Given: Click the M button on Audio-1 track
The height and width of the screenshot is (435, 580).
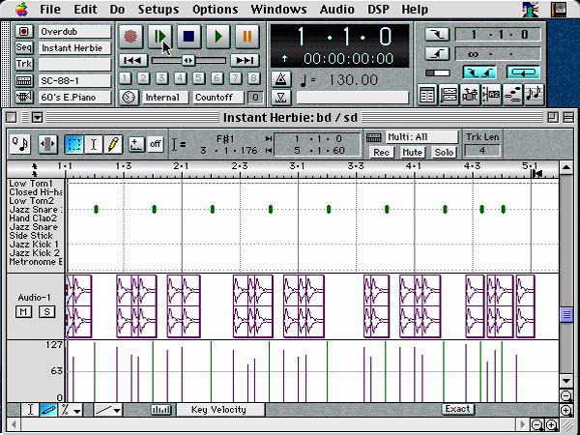Looking at the screenshot, I should 23,311.
